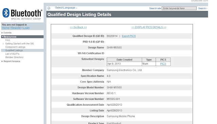The height and width of the screenshot is (124, 217).
Task: Select Specification Name value 4.0
Action: coord(108,76)
